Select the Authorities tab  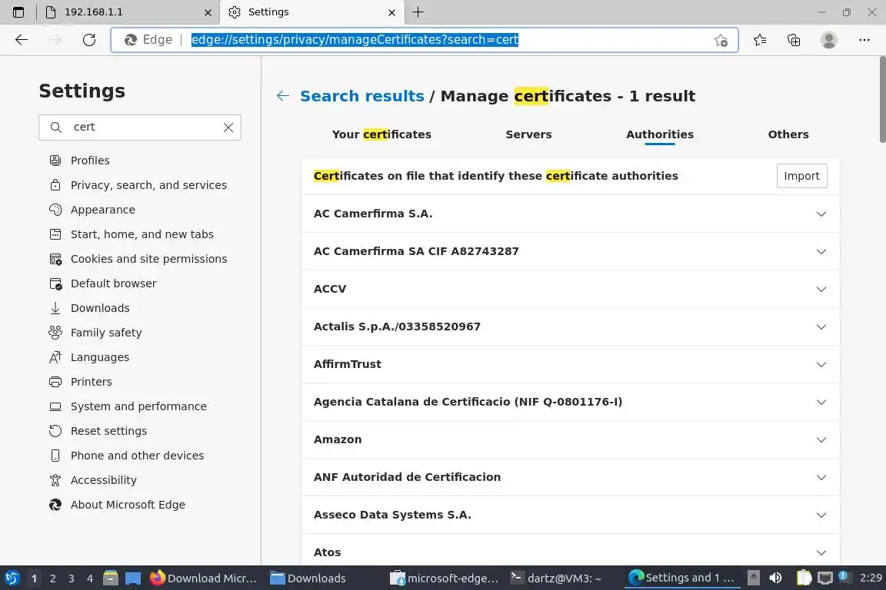pos(659,134)
